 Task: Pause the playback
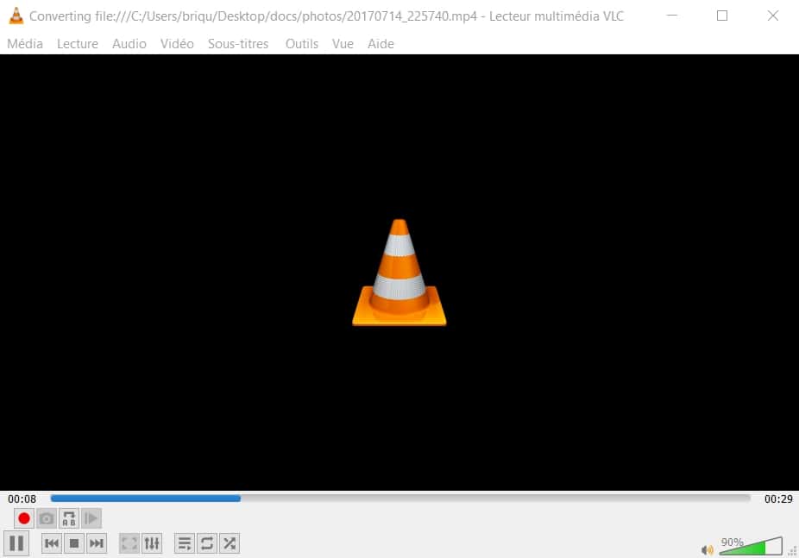[16, 543]
